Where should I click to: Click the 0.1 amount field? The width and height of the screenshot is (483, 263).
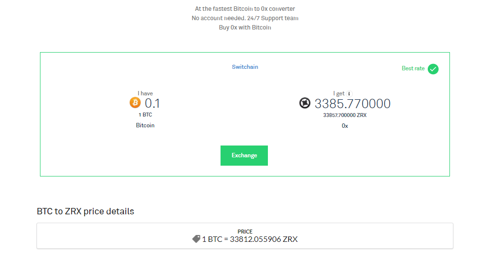(x=152, y=103)
